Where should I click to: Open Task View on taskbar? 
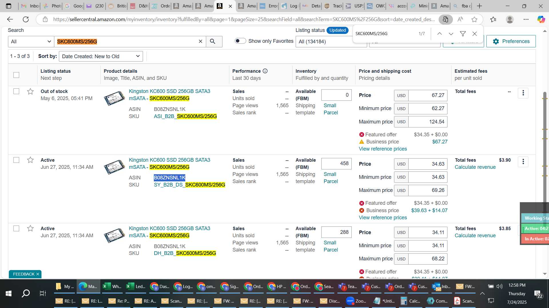[x=43, y=293]
